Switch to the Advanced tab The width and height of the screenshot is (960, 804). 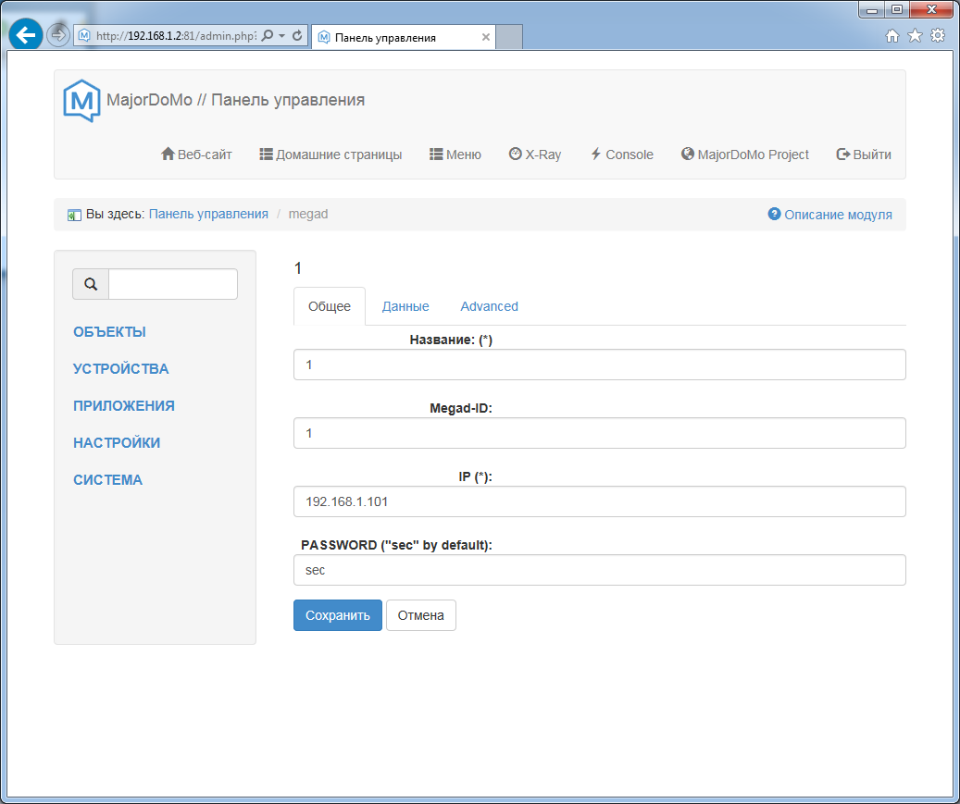pyautogui.click(x=489, y=306)
